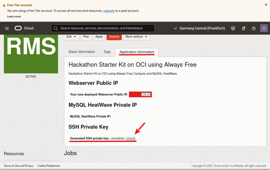Switch to the Tags tab

pos(107,52)
